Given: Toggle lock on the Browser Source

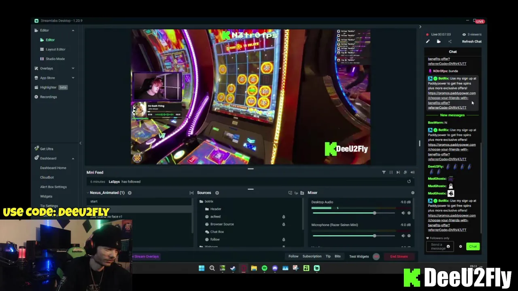Looking at the screenshot, I should (283, 224).
